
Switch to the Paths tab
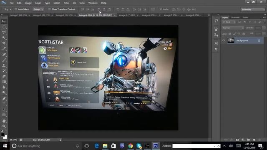245,17
